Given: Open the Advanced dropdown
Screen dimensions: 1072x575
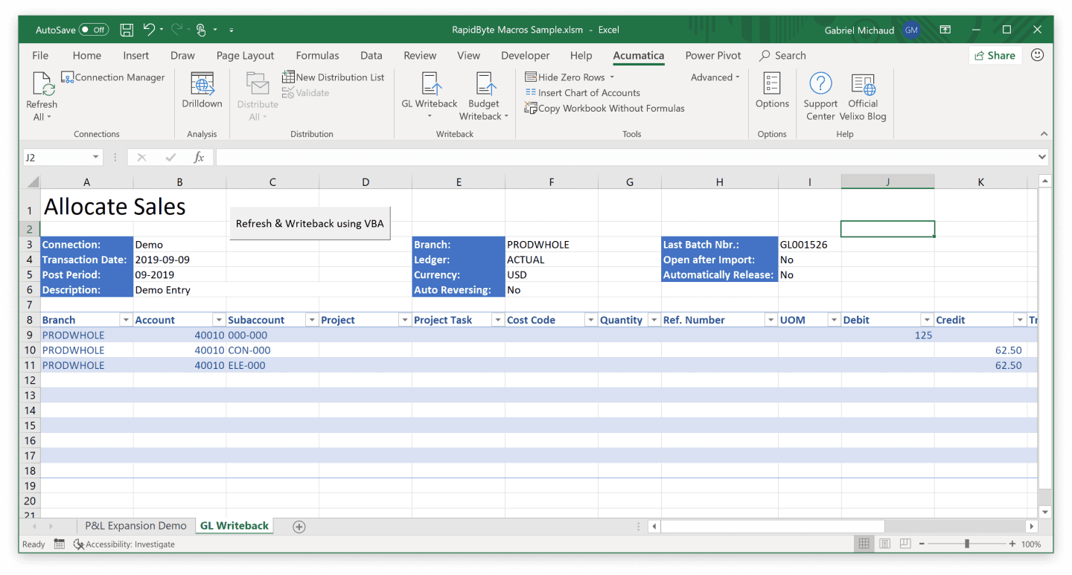Looking at the screenshot, I should tap(714, 77).
